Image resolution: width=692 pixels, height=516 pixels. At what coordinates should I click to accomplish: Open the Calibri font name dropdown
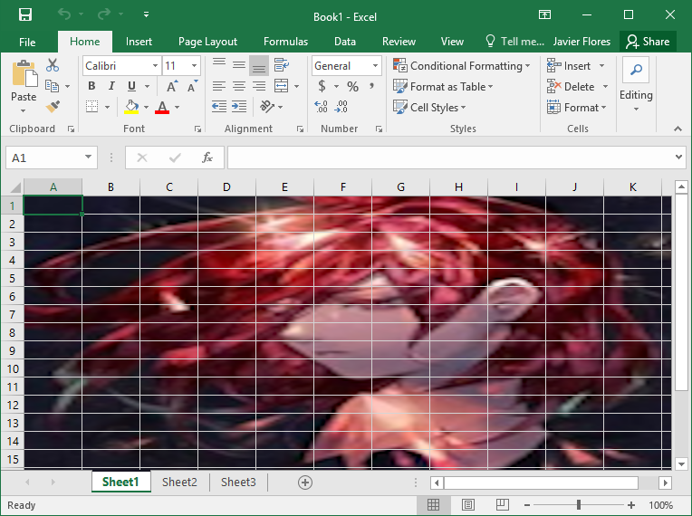click(x=152, y=66)
